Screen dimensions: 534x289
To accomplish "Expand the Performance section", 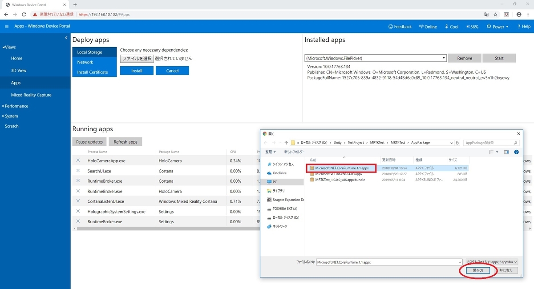I will [15, 106].
